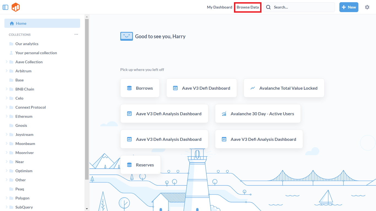Expand the BNB Chain collection chevron

coord(6,89)
